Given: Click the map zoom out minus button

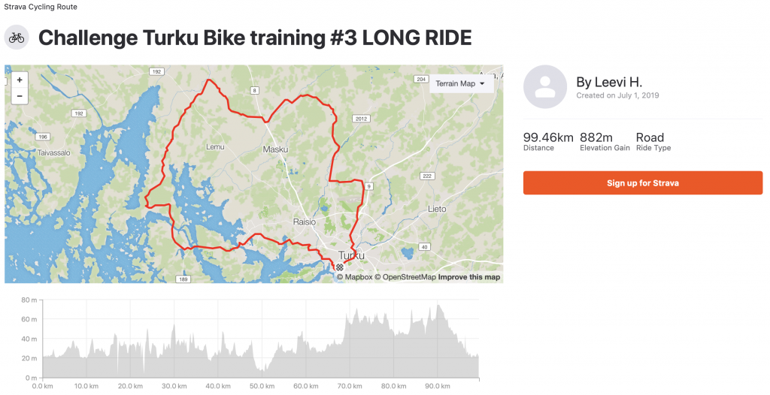Looking at the screenshot, I should (x=20, y=96).
